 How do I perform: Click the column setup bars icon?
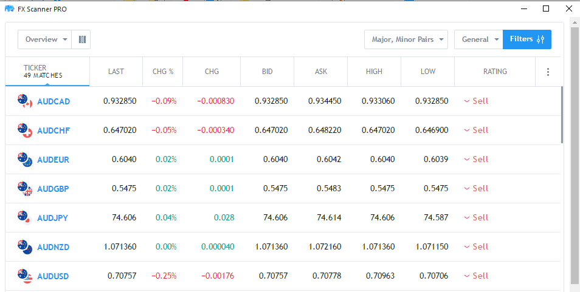(81, 39)
